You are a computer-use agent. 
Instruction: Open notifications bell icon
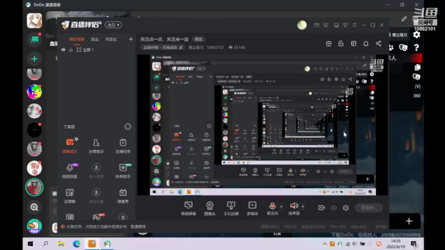pyautogui.click(x=366, y=44)
